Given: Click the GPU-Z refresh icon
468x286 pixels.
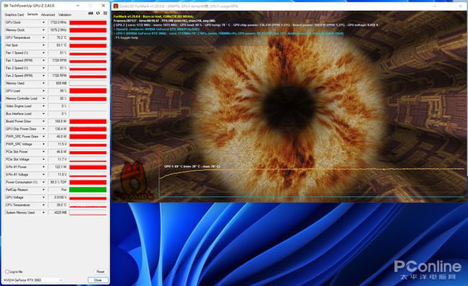Looking at the screenshot, I should pyautogui.click(x=98, y=13).
